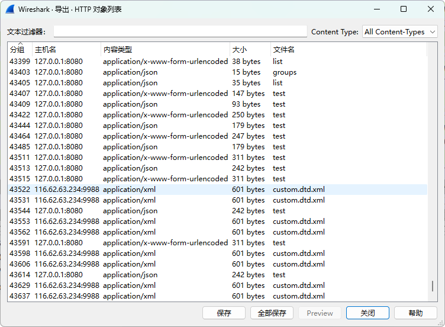Select packet 43407 row with 147 bytes
Screen dimensions: 445x327
[x=217, y=94]
